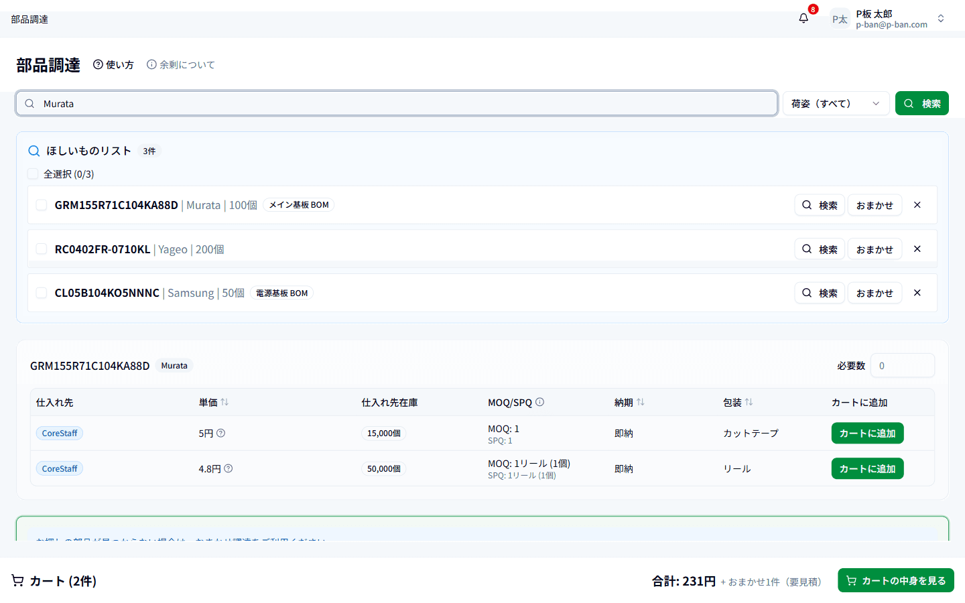Open the notification bell with badge

tap(803, 19)
